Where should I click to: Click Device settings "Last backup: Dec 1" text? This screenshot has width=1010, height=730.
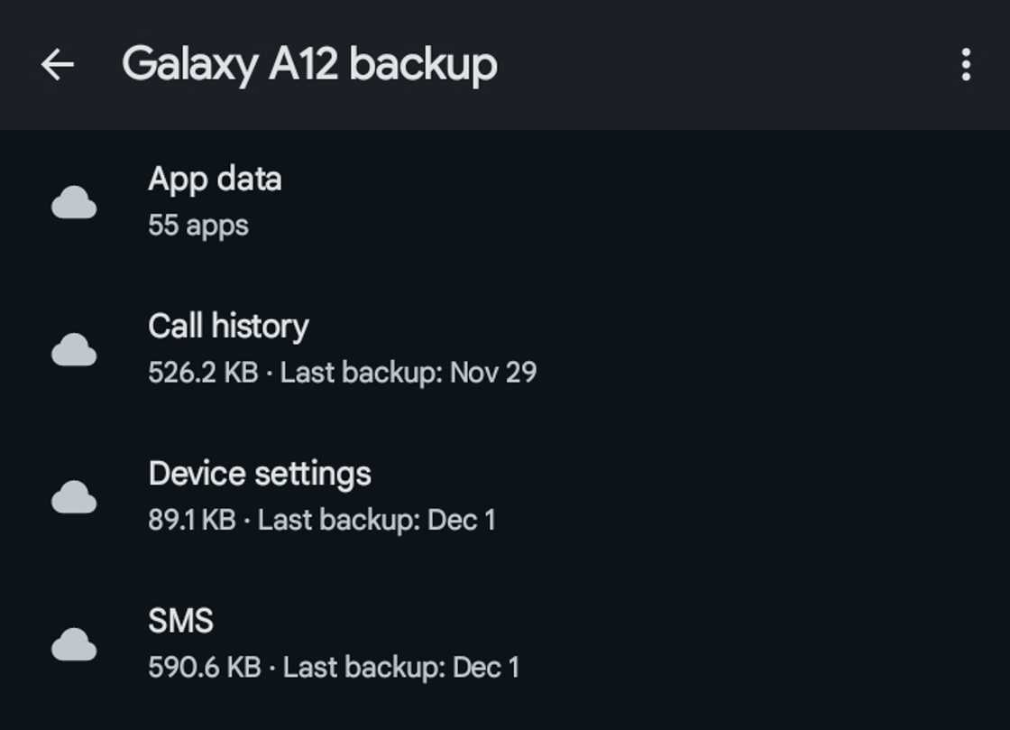coord(377,520)
